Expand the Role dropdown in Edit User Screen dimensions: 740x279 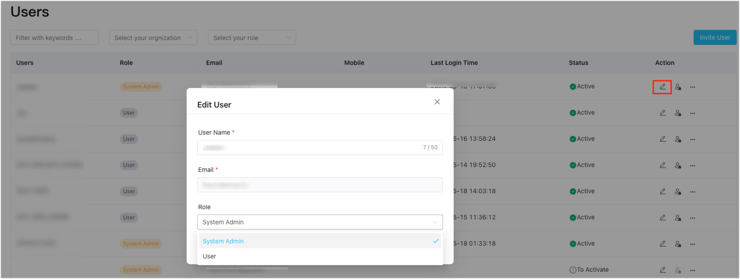point(320,222)
